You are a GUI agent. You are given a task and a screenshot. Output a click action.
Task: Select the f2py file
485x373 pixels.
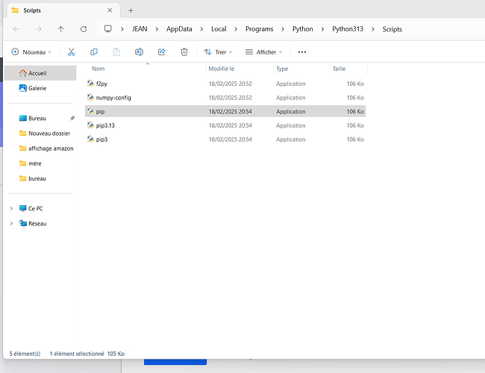tap(225, 84)
